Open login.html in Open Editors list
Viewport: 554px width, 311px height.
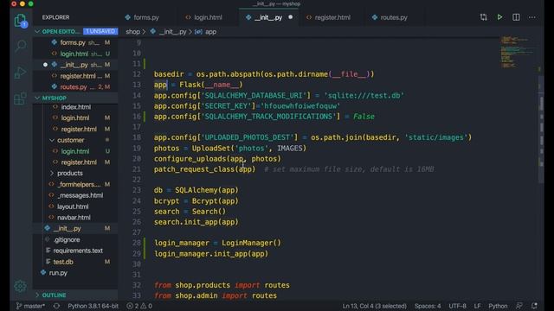click(75, 54)
